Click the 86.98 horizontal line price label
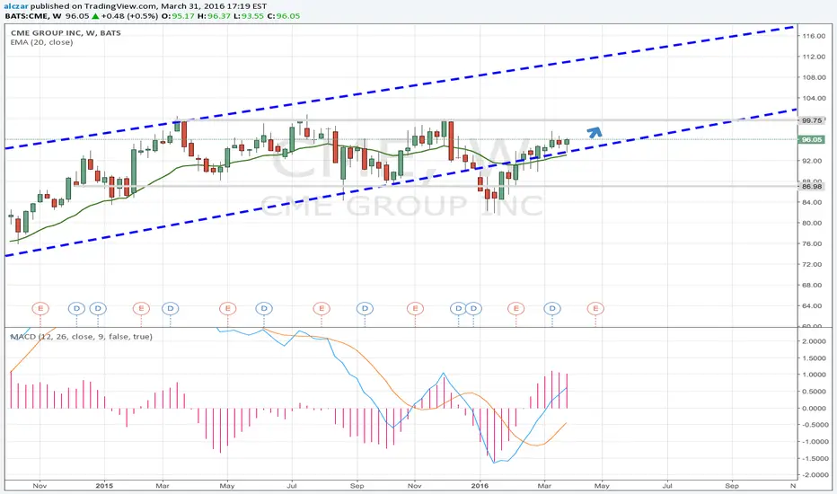 (811, 187)
